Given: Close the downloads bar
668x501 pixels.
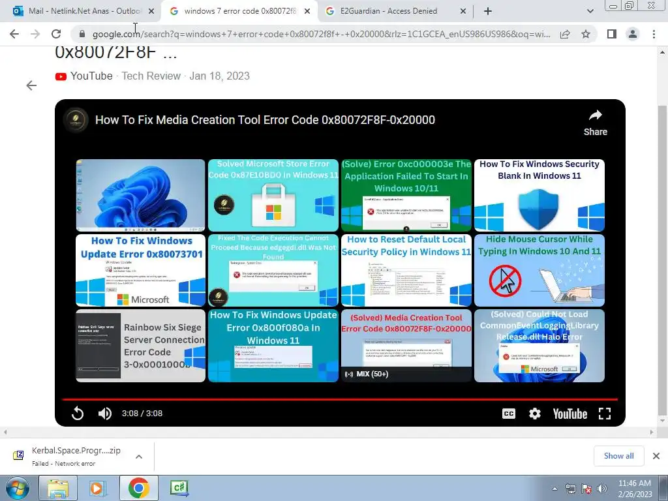Looking at the screenshot, I should click(x=656, y=456).
